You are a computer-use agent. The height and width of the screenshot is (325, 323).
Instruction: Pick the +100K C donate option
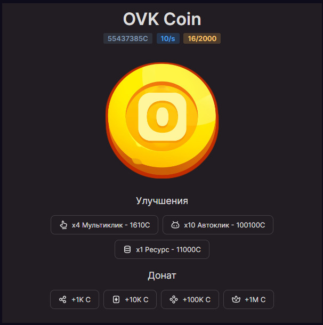click(x=190, y=299)
